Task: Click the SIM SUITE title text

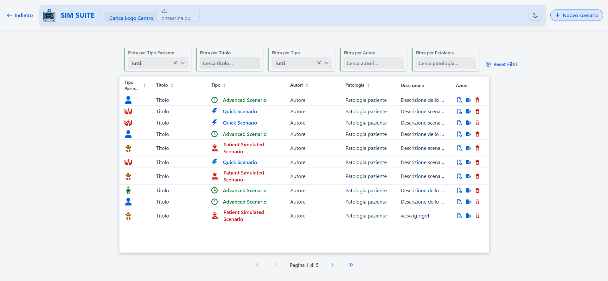Action: (78, 15)
